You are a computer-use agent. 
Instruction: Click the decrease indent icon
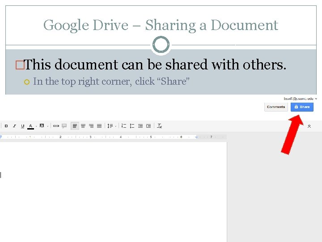140,126
